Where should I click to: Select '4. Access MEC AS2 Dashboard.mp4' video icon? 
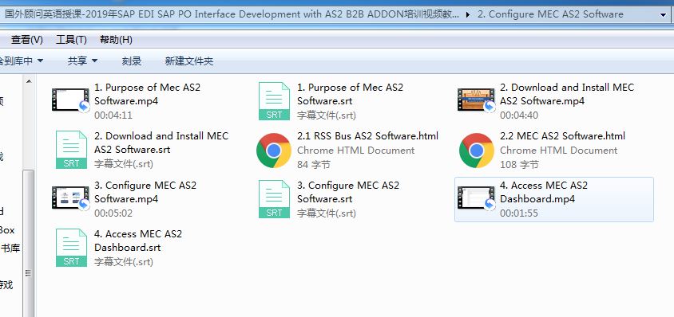(x=477, y=198)
